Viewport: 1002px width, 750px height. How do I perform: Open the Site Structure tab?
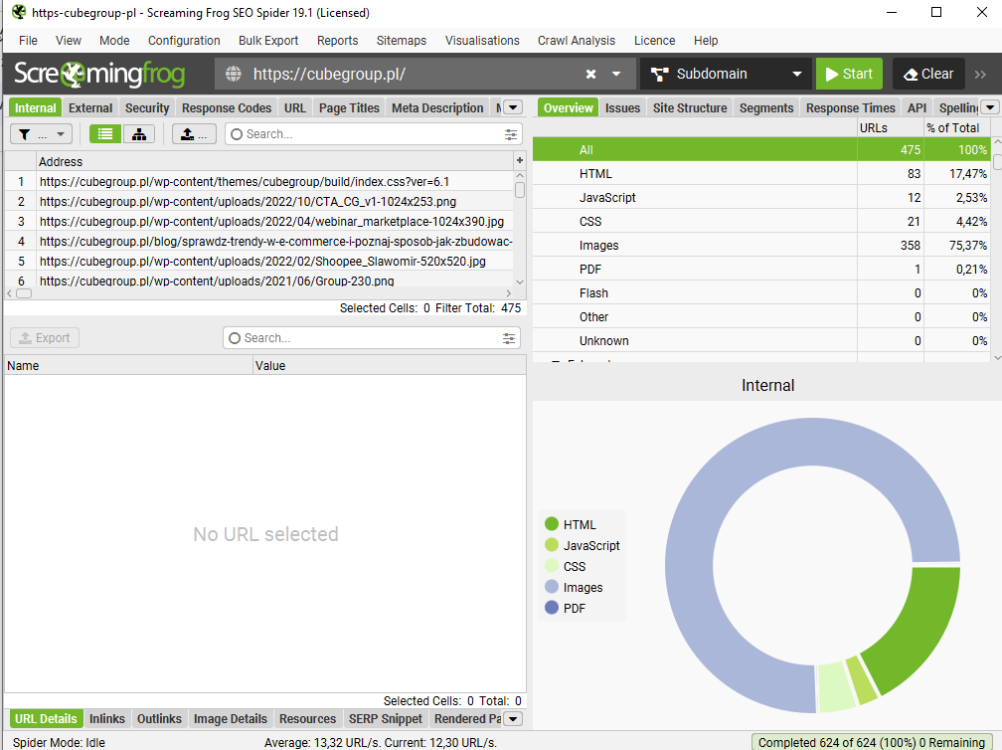coord(690,108)
